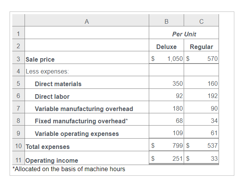The image size is (237, 183).
Task: Click the 'Per Unit' heading cell
Action: tap(184, 33)
